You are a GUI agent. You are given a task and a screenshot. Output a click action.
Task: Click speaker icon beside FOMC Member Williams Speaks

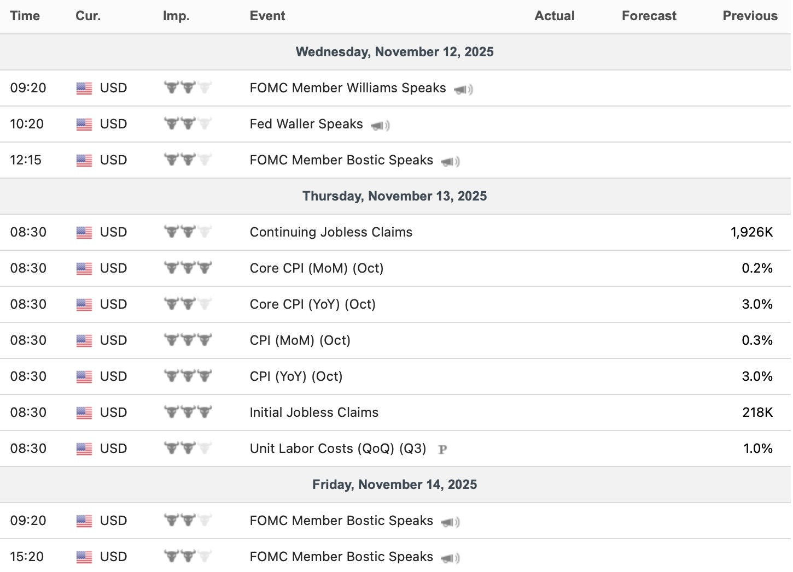[x=463, y=89]
